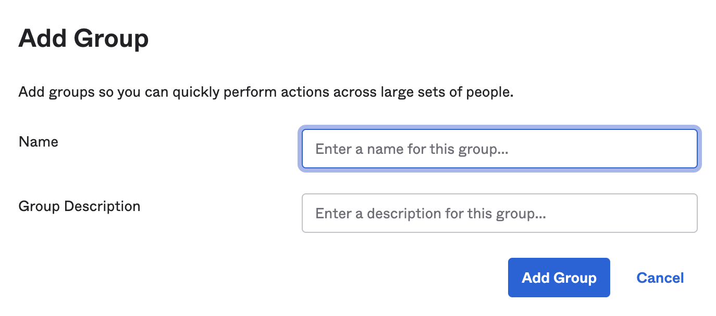This screenshot has width=716, height=316.
Task: Submit the form with Add Group
Action: click(x=559, y=278)
